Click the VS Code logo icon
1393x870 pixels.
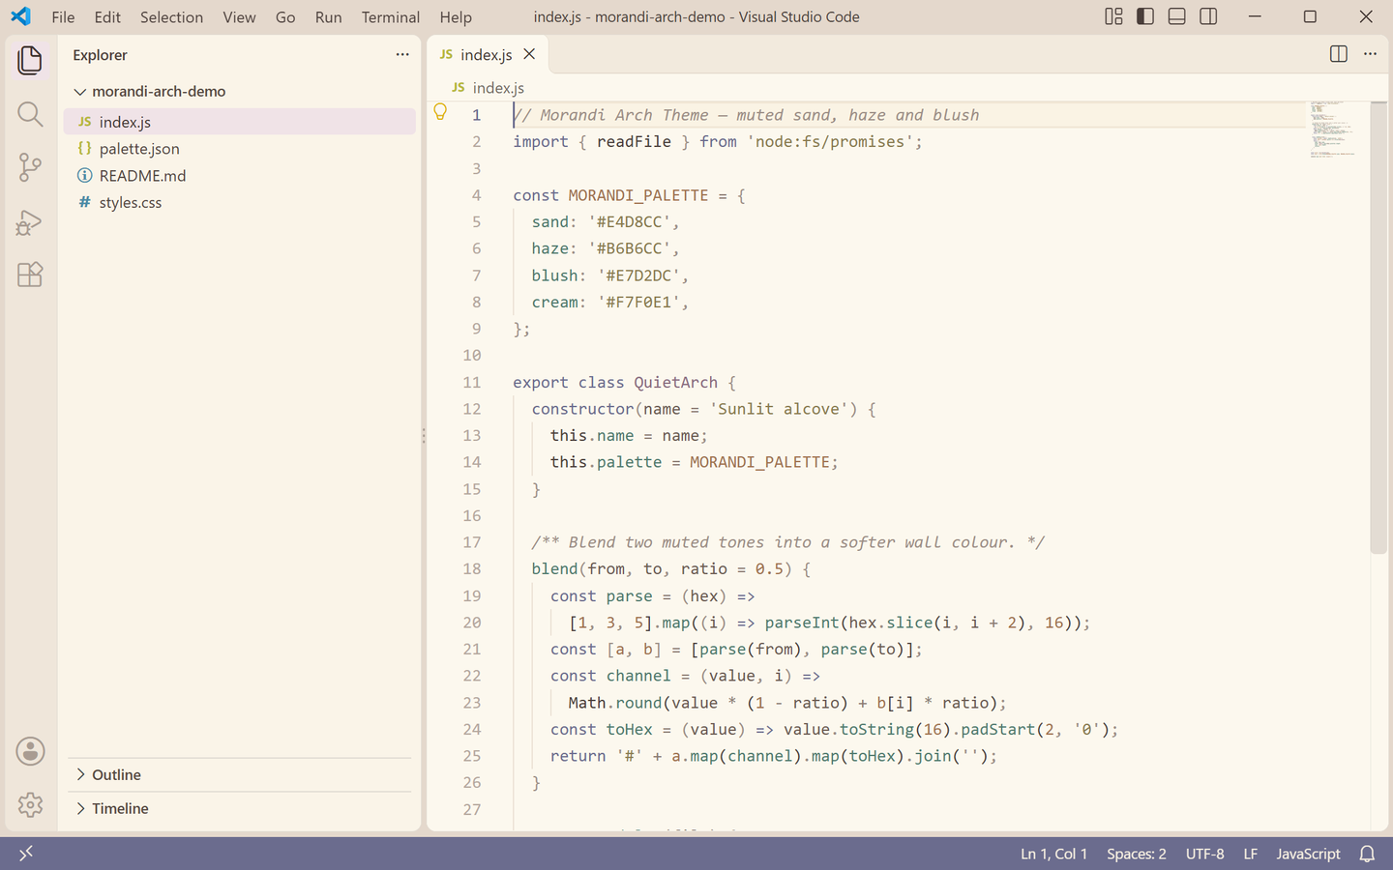point(20,16)
